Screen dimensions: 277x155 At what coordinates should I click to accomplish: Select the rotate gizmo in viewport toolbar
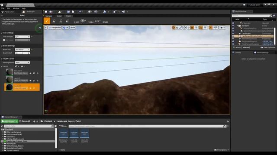click(x=177, y=28)
